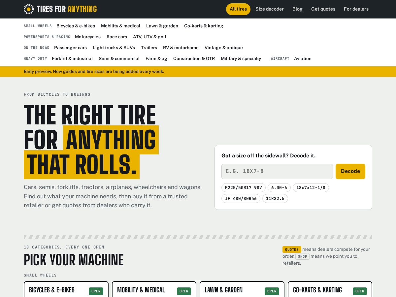Open Forklift & industrial category

pos(72,58)
